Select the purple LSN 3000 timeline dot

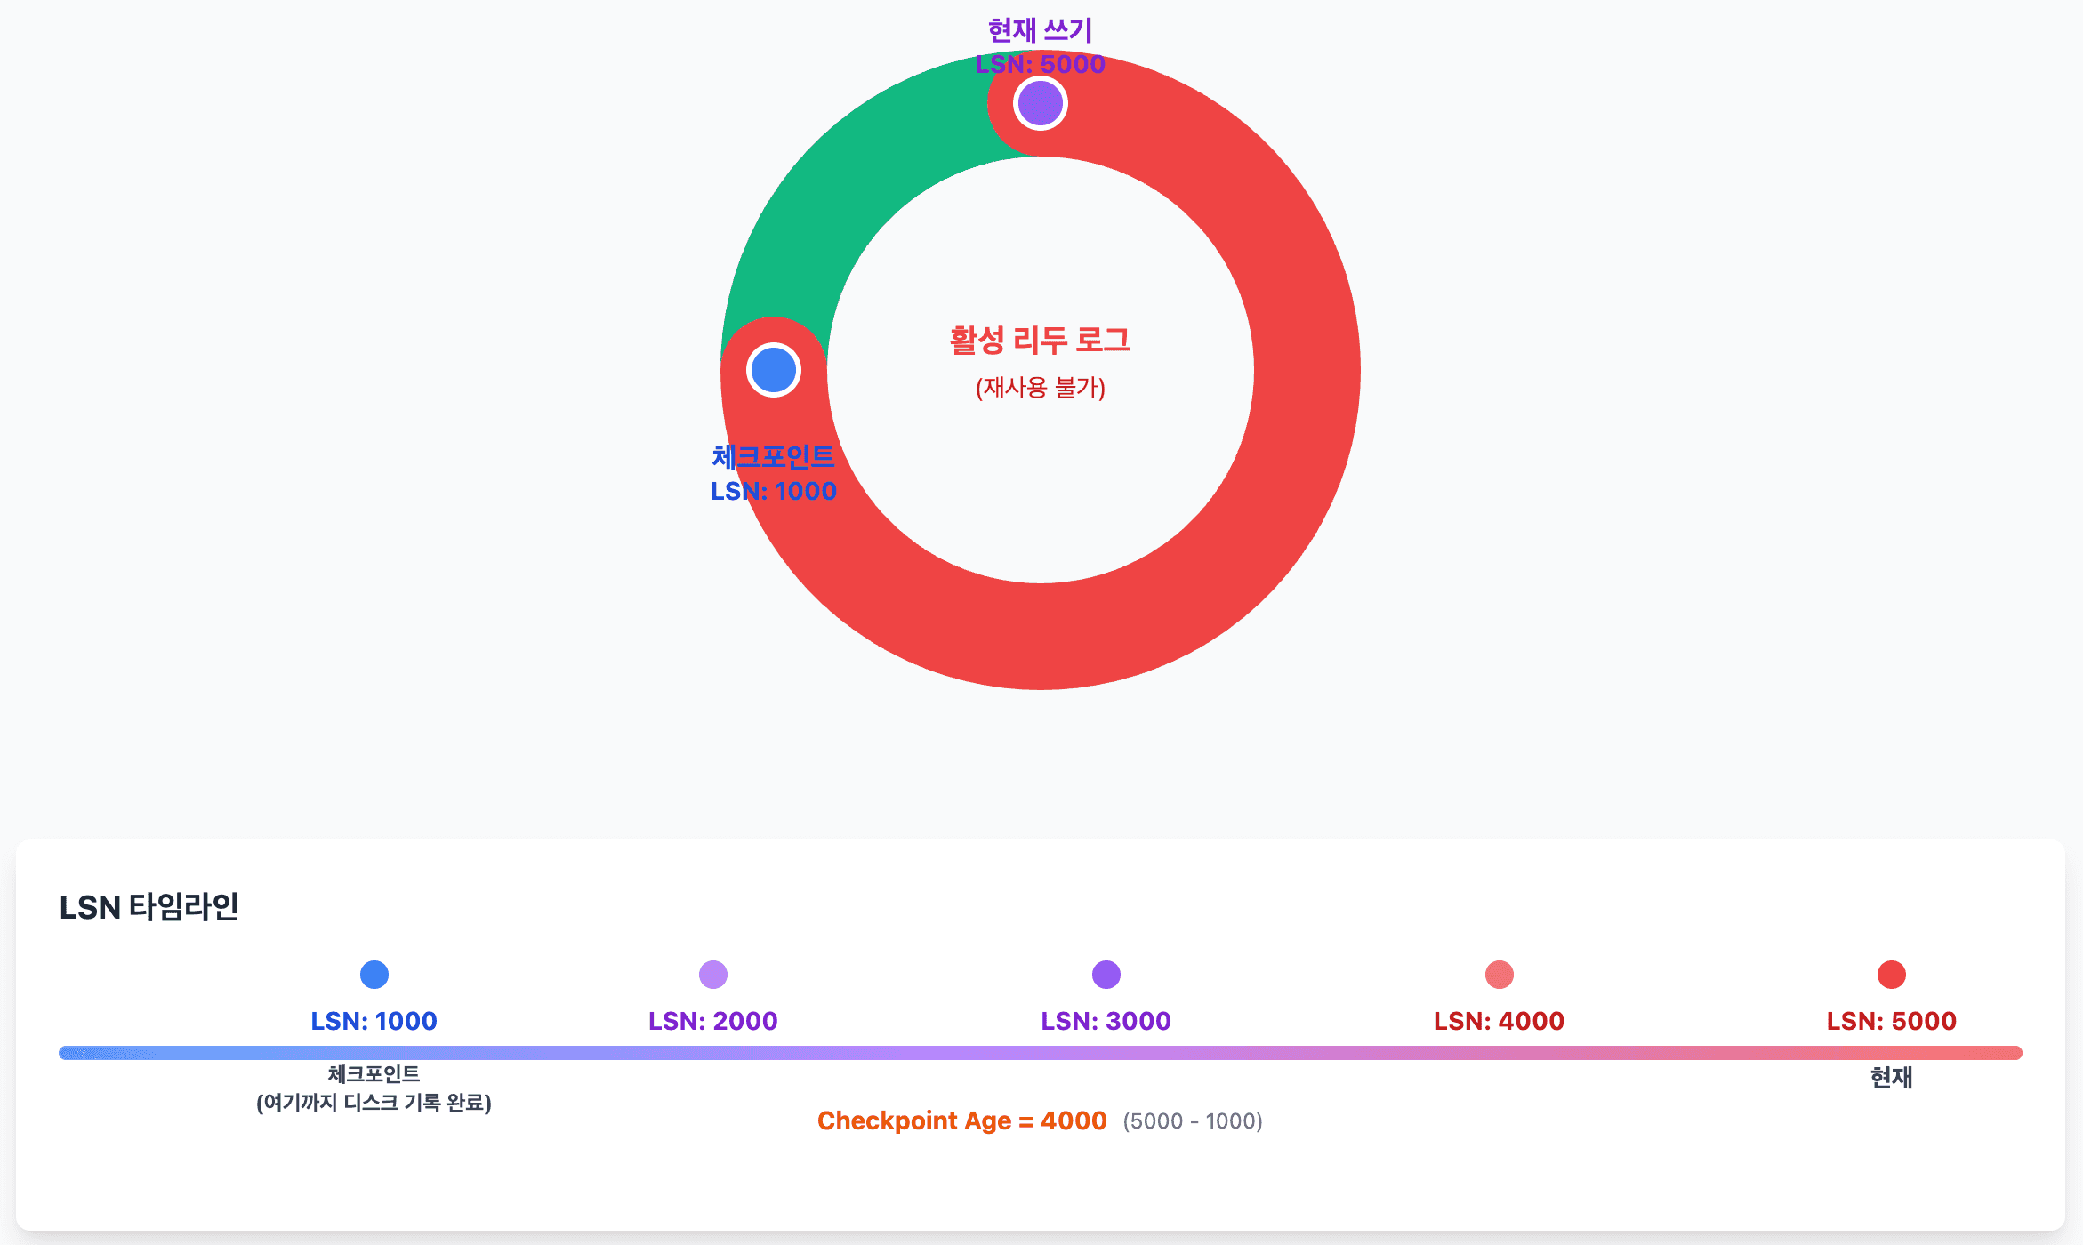(1106, 975)
